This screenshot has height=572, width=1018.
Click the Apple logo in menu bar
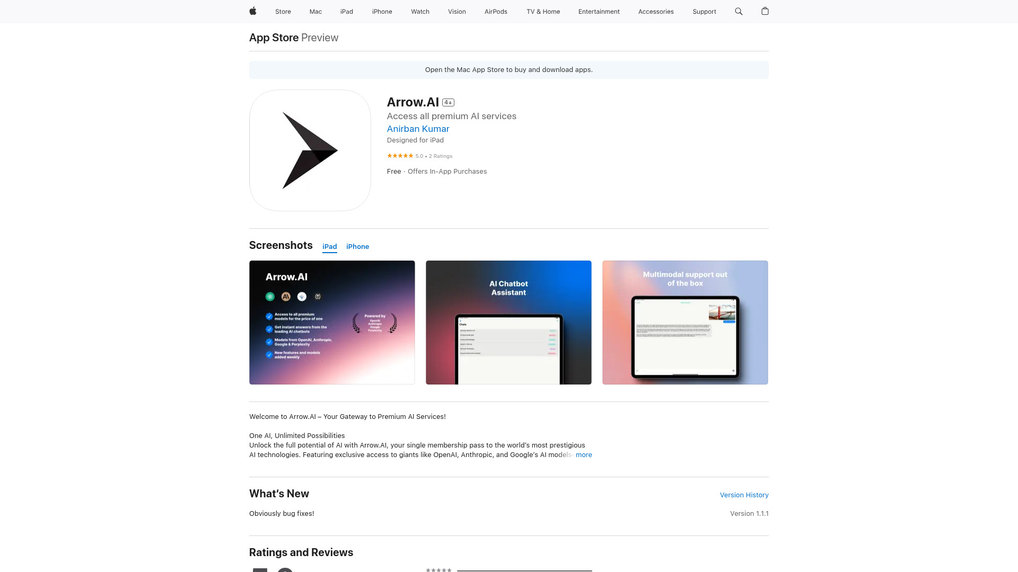click(x=253, y=11)
